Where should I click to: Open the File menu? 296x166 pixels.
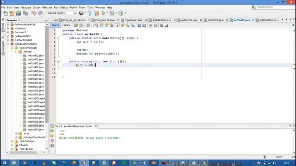point(3,7)
